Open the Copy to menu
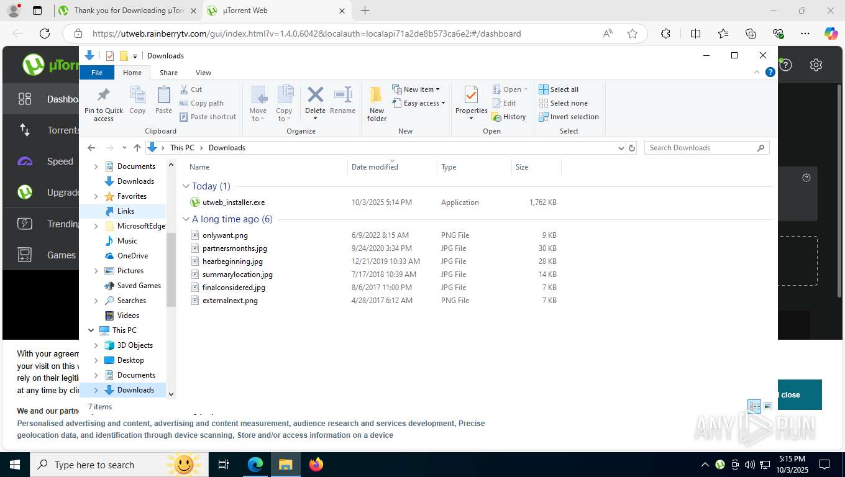The width and height of the screenshot is (845, 477). click(x=285, y=104)
